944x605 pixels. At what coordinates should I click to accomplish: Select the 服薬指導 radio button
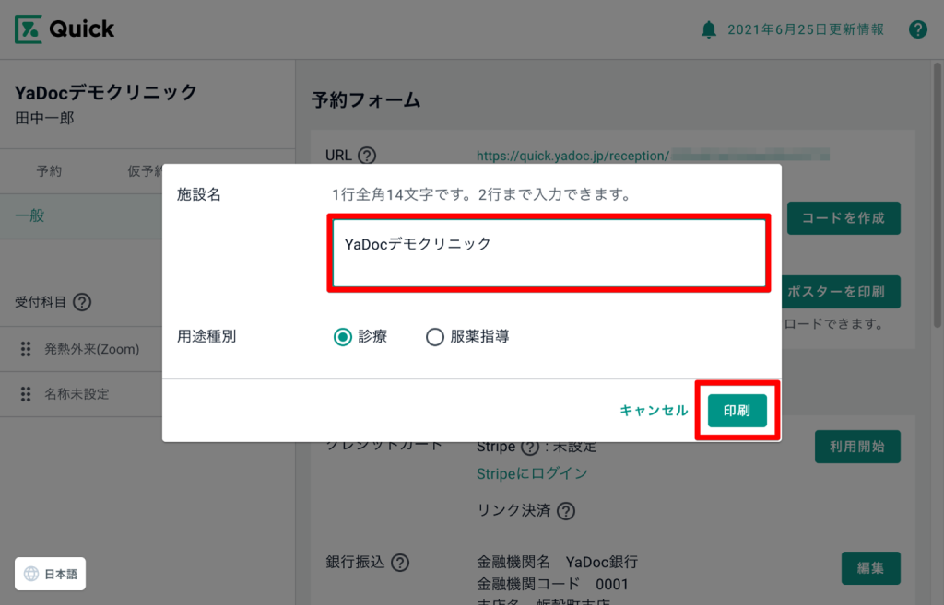click(435, 337)
